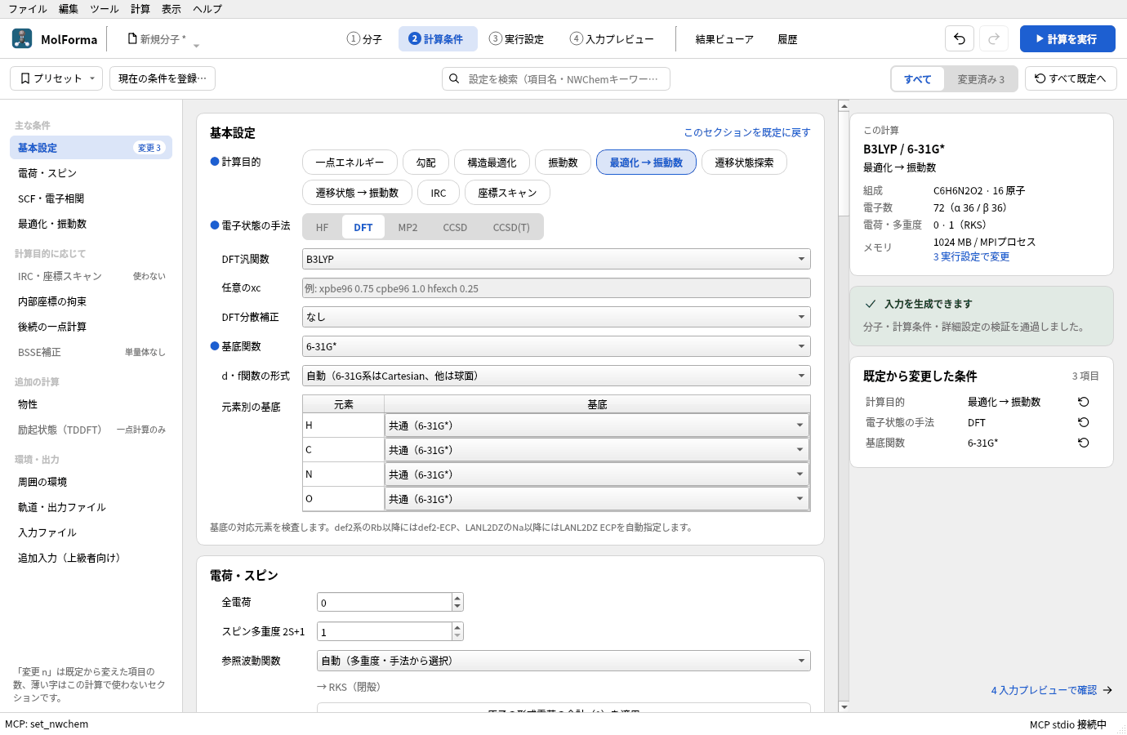1127x735 pixels.
Task: Select 遷移状態→振動数 calculation purpose
Action: [357, 193]
